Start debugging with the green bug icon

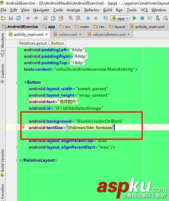point(142,18)
